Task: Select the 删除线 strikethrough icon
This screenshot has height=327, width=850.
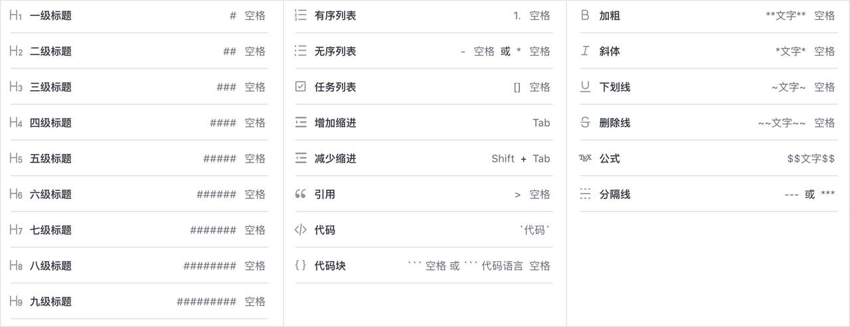Action: point(585,123)
